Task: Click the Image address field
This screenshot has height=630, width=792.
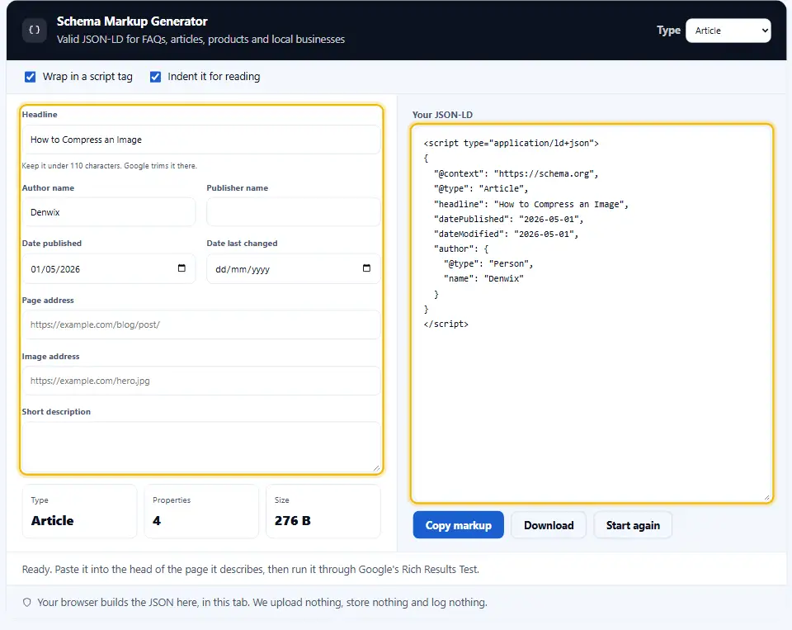Action: coord(201,381)
